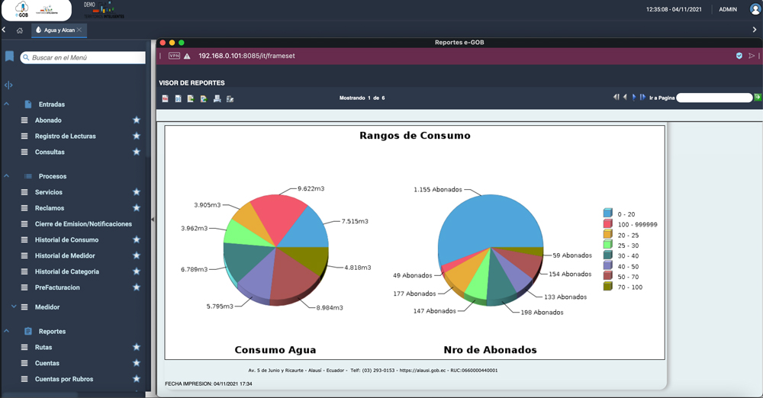Open the home icon tab
Viewport: 763px width, 398px height.
point(20,30)
